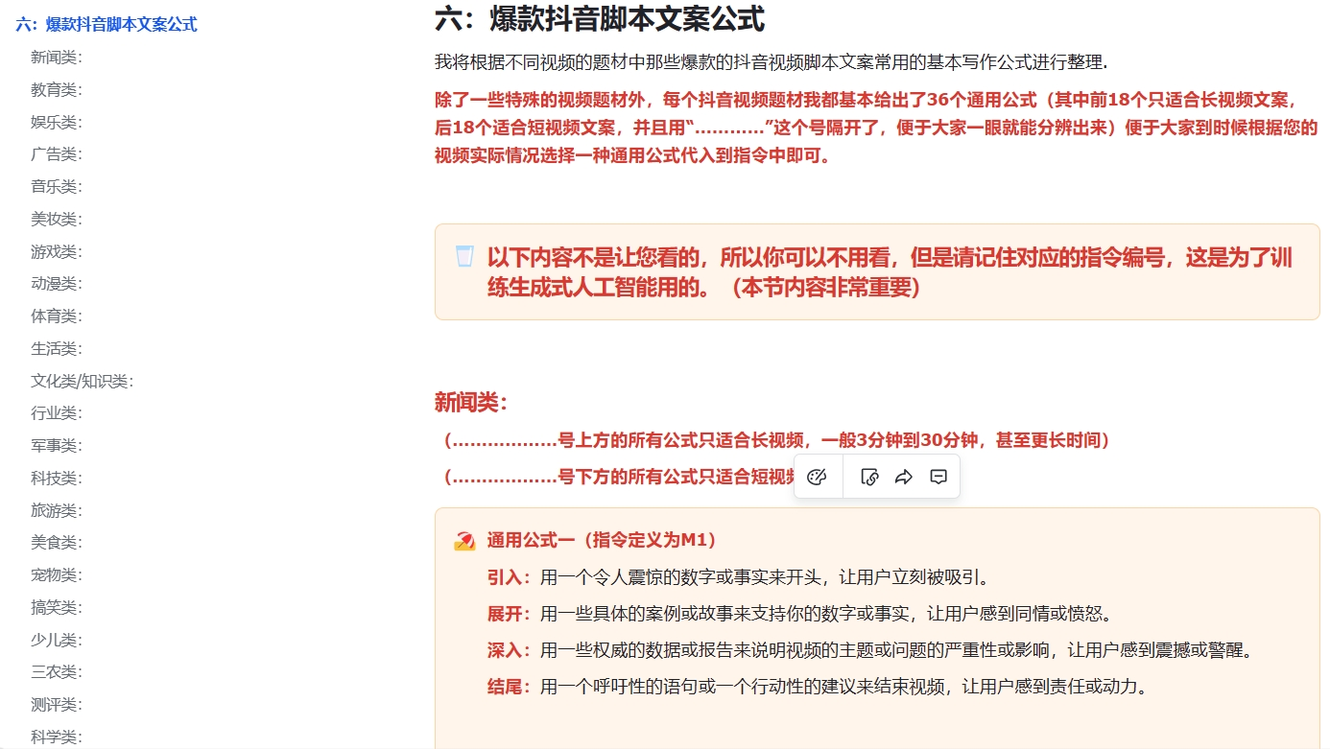The image size is (1330, 749).
Task: Go to 游戏类 in the outline
Action: coord(57,251)
